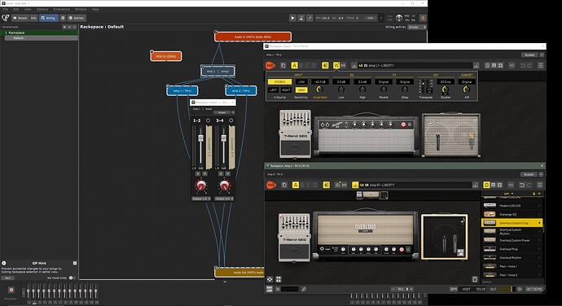Click the undo arrow in the Amp 2 TH-U toolbar
This screenshot has width=562, height=306.
(x=522, y=185)
